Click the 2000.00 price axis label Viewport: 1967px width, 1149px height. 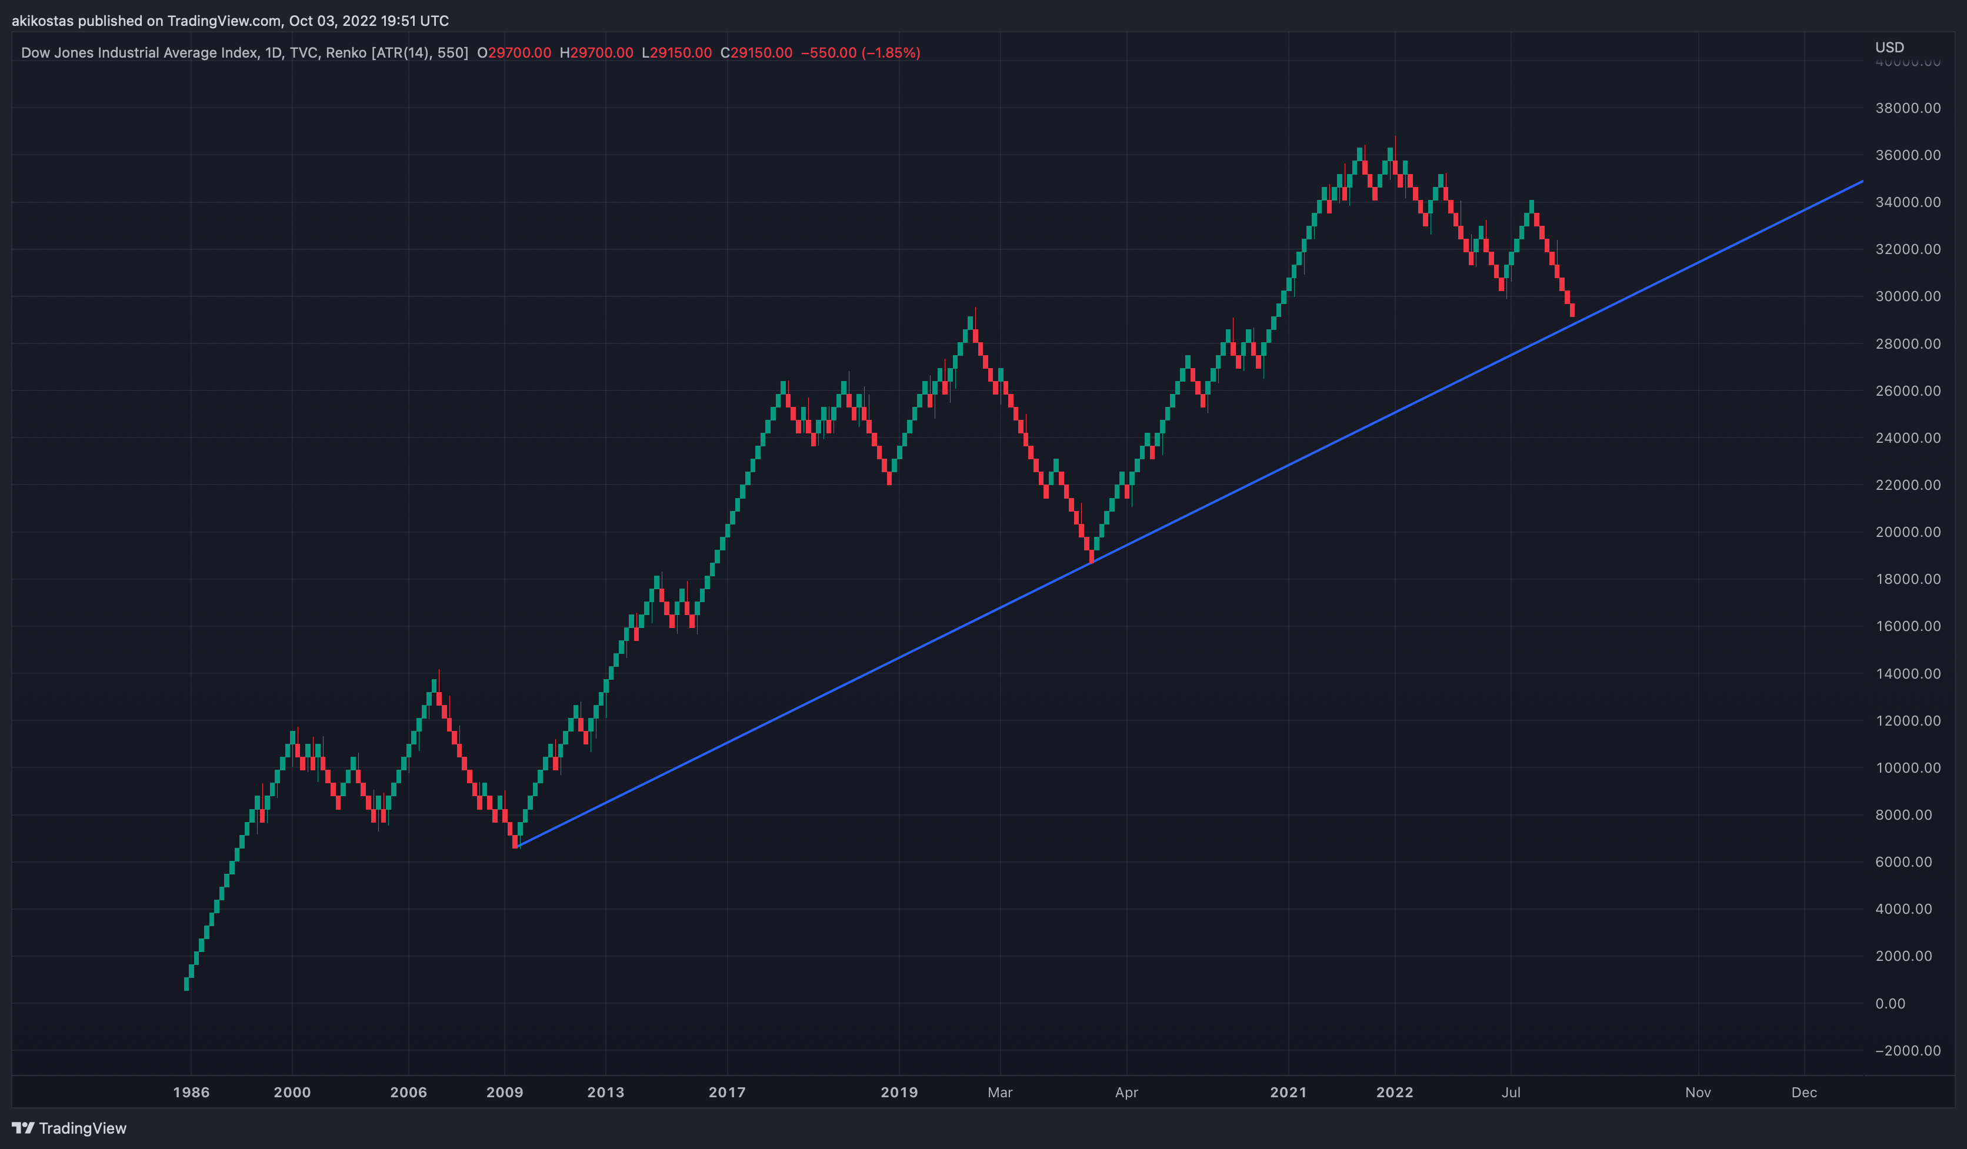click(1904, 956)
